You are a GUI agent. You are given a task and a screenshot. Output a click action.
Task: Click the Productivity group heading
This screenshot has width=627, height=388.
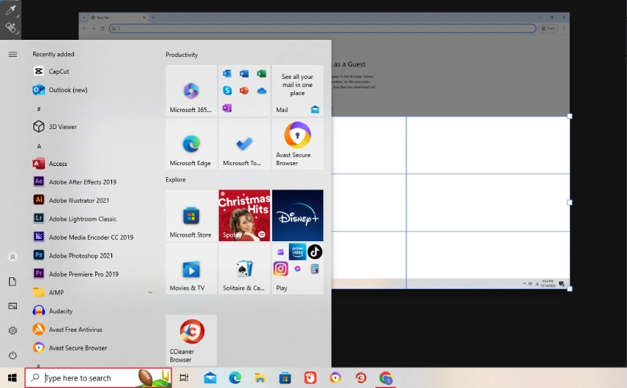pos(181,55)
